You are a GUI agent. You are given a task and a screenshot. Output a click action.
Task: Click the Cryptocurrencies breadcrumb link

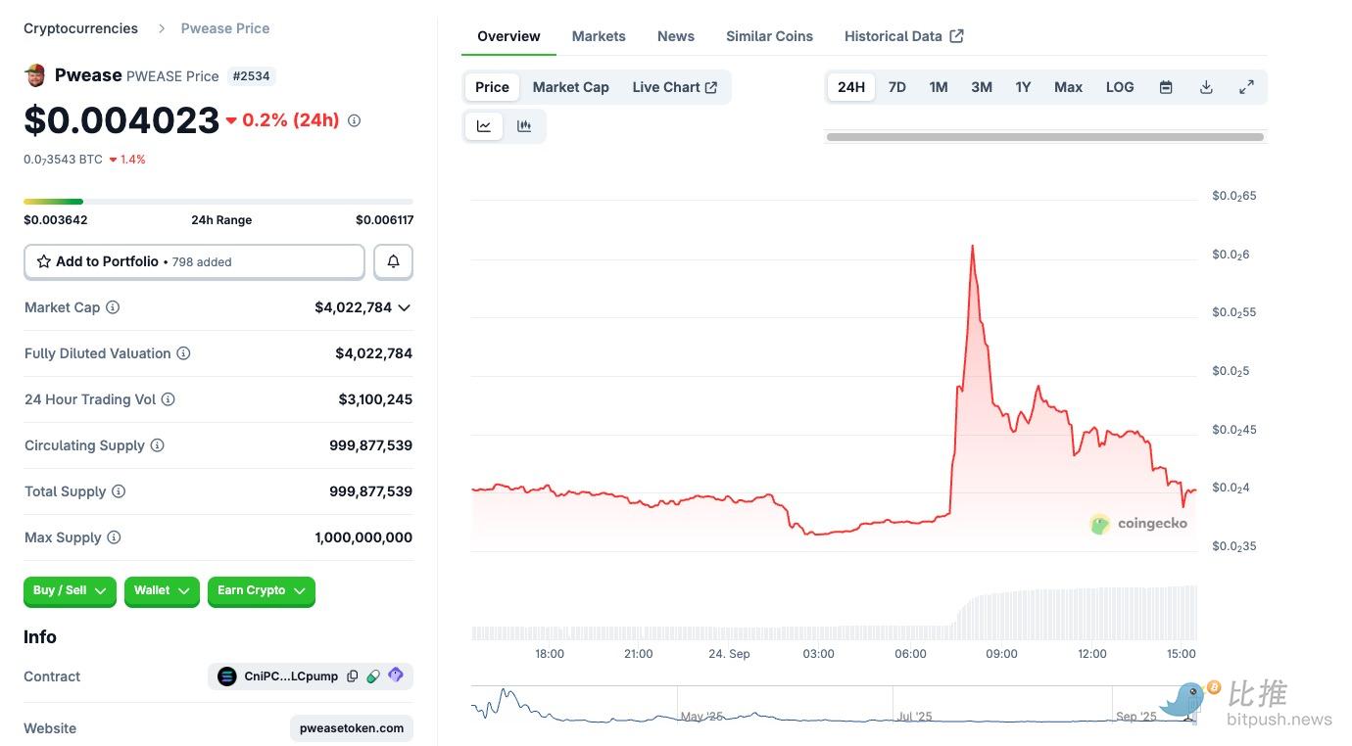click(80, 28)
